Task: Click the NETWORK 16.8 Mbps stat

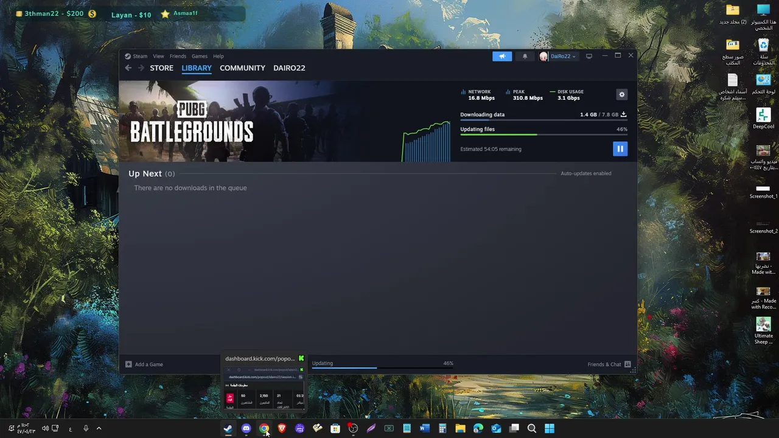Action: [x=478, y=95]
